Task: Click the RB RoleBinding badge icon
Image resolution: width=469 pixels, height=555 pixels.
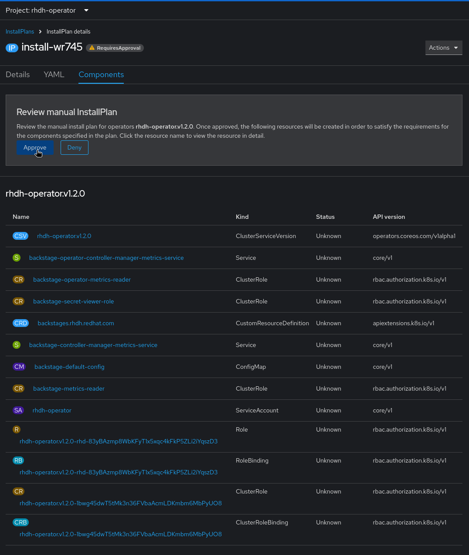Action: [18, 460]
